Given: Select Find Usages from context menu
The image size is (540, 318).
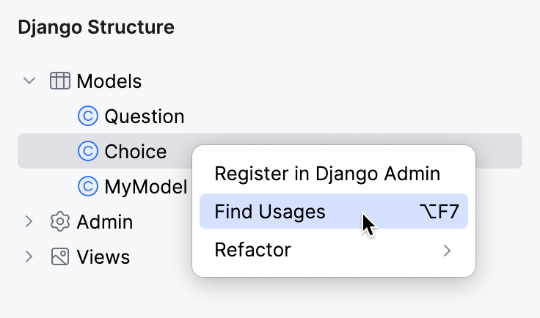Looking at the screenshot, I should point(270,212).
